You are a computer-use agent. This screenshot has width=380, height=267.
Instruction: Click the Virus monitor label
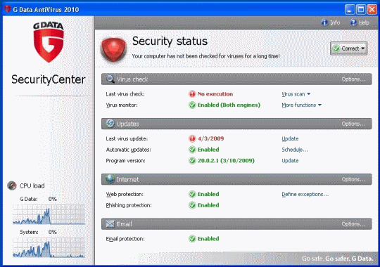(122, 105)
